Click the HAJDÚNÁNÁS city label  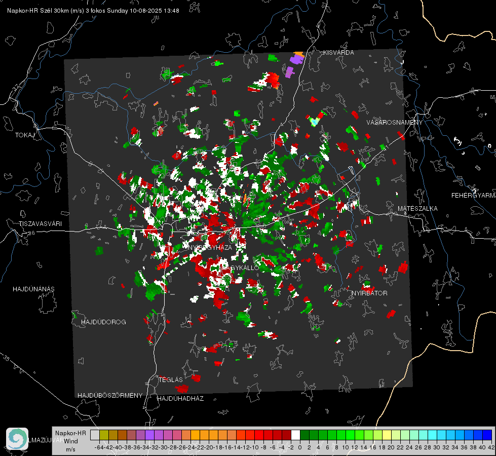point(33,289)
